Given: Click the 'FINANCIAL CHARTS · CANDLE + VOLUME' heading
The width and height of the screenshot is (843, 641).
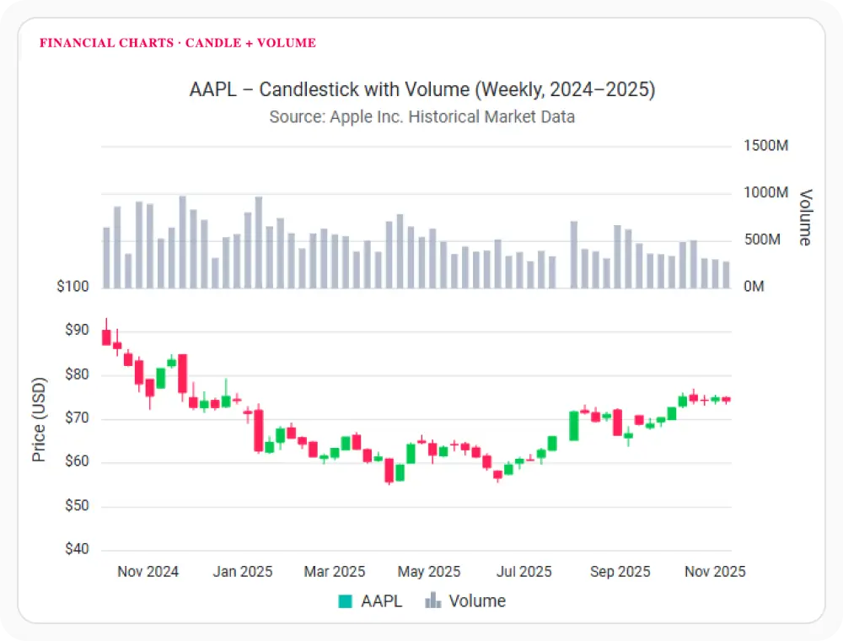Looking at the screenshot, I should click(177, 43).
